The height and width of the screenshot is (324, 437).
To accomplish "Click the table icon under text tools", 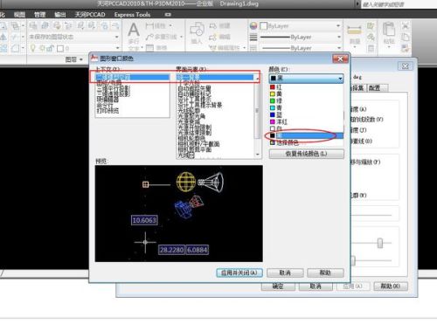I will [x=149, y=48].
